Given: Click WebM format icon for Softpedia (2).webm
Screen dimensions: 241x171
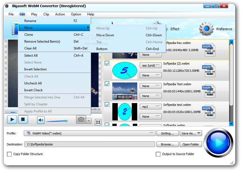Looking at the screenshot, I should (209, 70).
